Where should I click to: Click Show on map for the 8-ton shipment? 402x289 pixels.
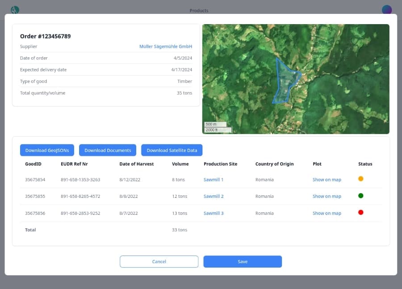coord(327,180)
